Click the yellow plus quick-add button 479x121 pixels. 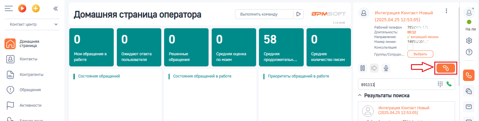click(x=36, y=9)
